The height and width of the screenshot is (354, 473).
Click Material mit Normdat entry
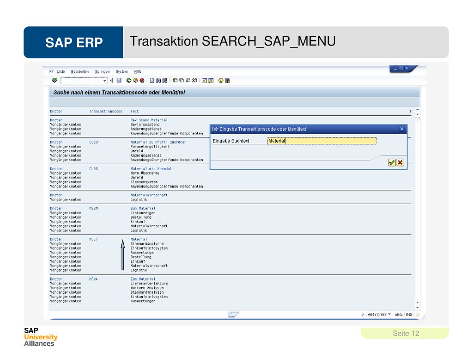coord(151,169)
